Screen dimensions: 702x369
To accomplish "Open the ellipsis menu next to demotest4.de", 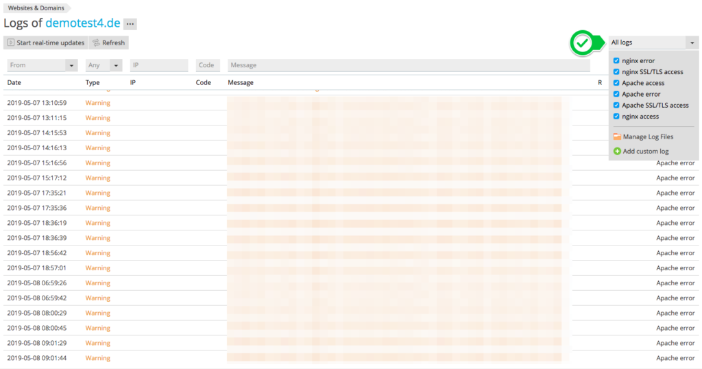I will tap(130, 24).
